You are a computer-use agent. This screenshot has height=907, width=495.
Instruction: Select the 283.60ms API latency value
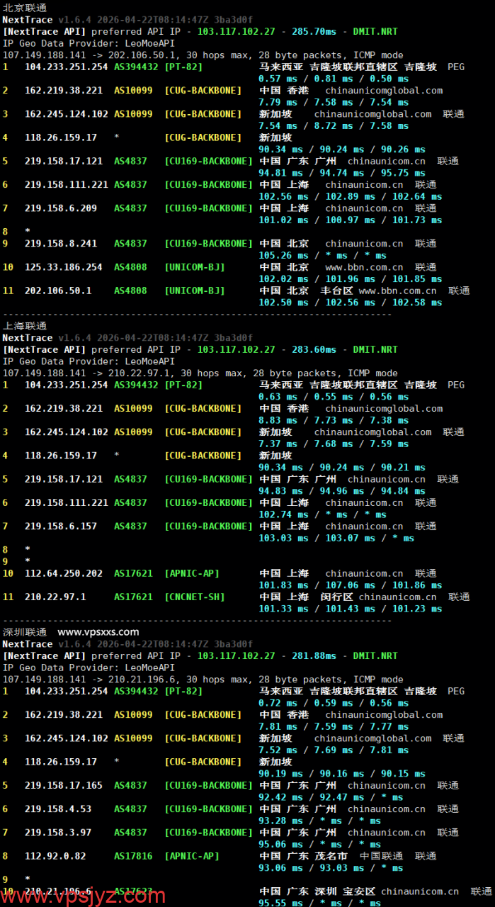[314, 349]
